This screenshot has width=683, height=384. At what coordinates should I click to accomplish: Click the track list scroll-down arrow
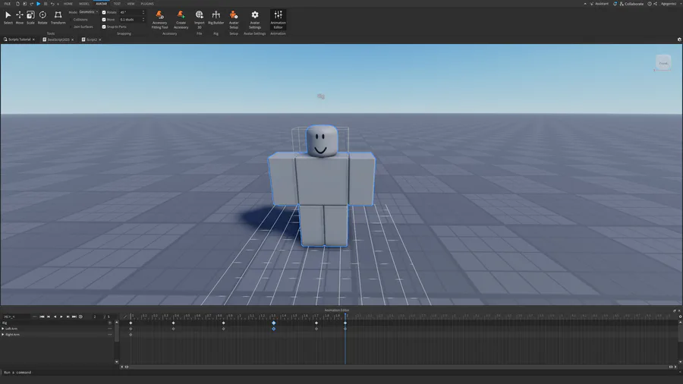(116, 362)
